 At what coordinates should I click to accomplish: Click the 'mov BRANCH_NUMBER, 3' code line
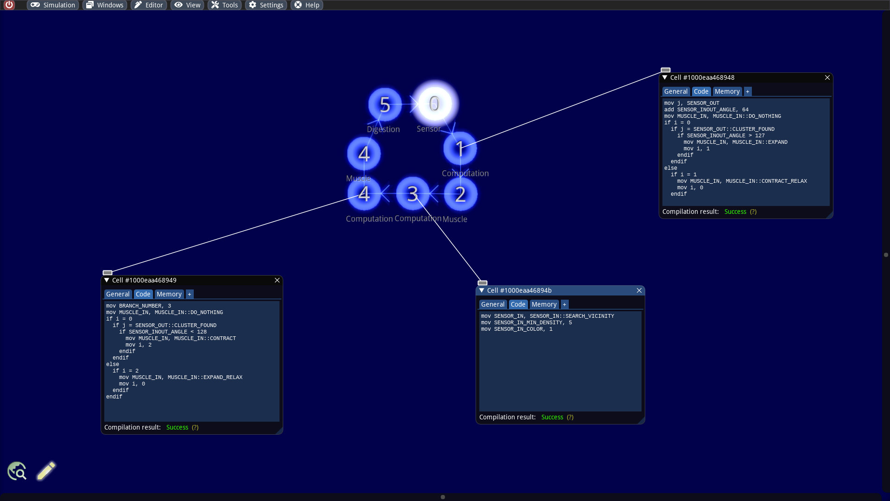(x=139, y=306)
